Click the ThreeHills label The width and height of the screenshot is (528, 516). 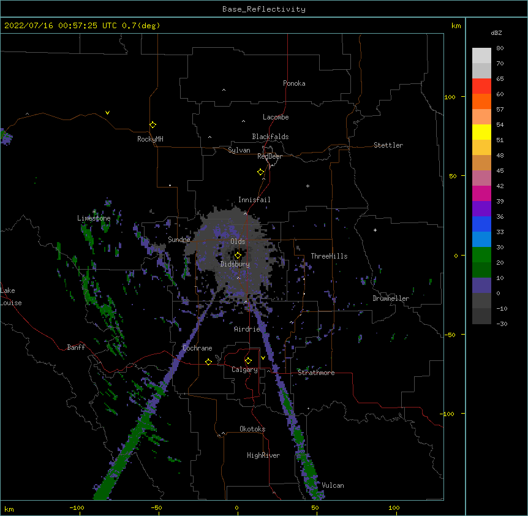[x=329, y=256]
